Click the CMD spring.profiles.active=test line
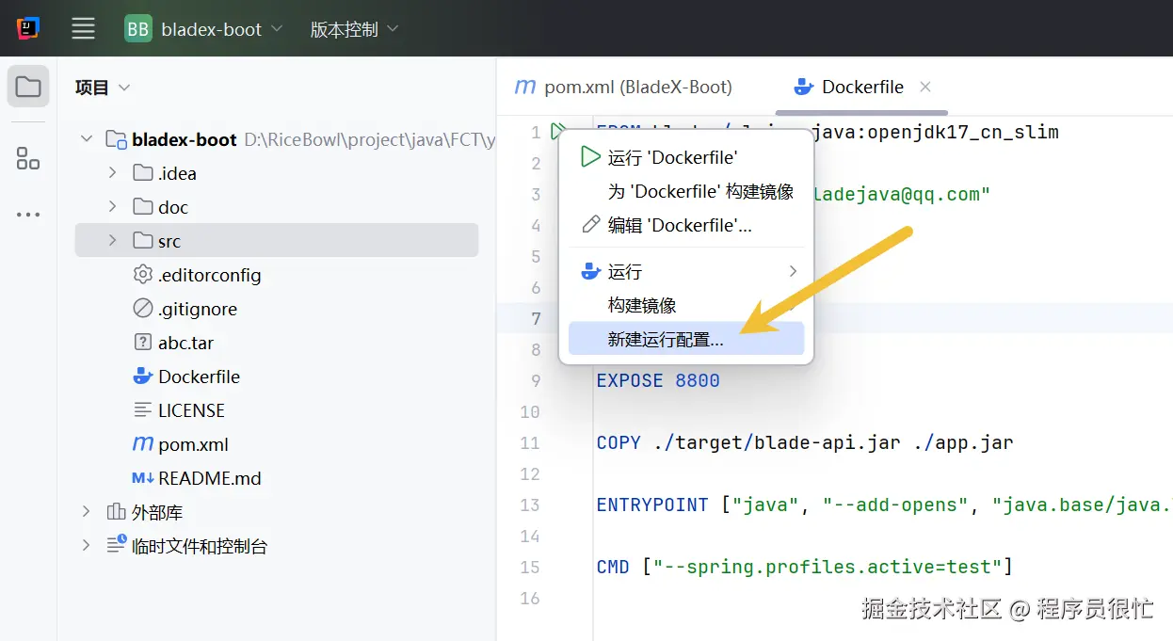 [x=805, y=567]
